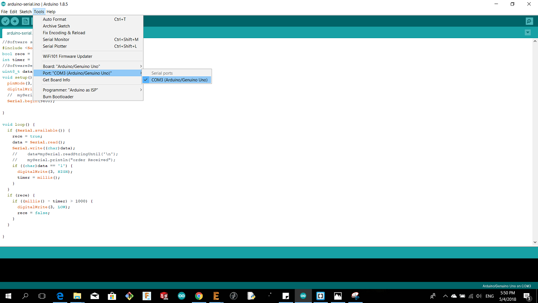Open Wi-Fi network tray icon

coord(470,296)
